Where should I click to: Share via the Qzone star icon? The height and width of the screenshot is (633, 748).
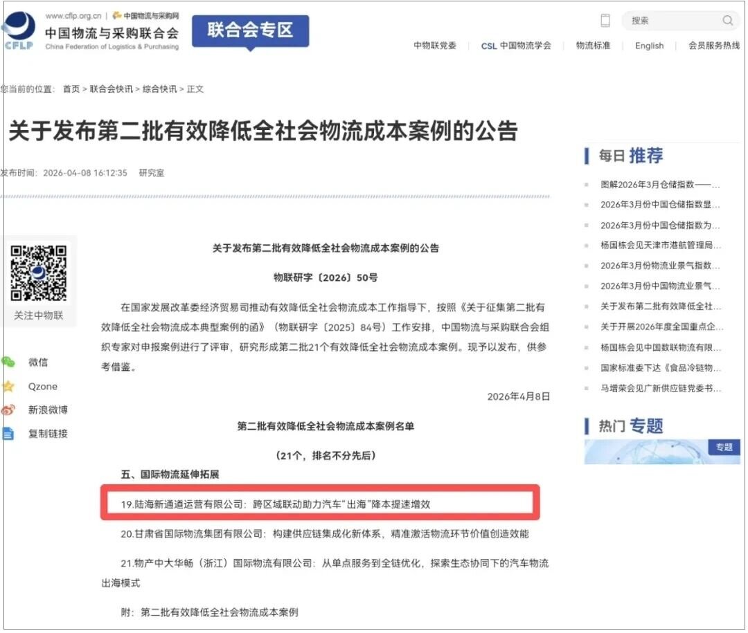(8, 387)
